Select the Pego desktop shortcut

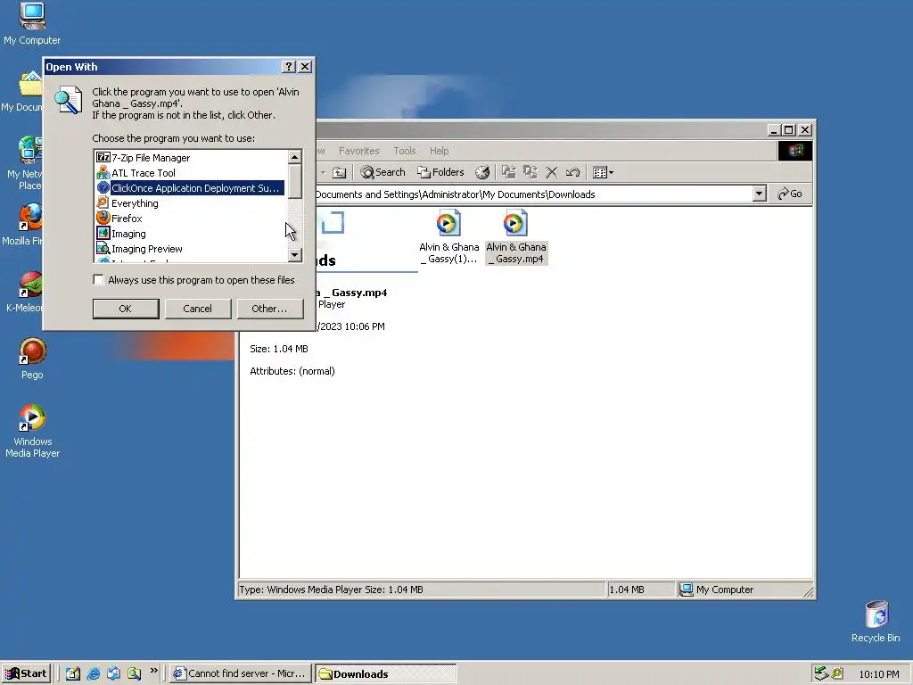pyautogui.click(x=32, y=359)
